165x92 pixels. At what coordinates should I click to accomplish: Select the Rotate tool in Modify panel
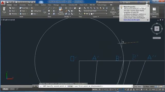(x=70, y=8)
